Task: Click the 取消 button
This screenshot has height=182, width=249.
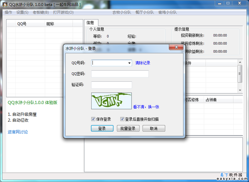Action: [x=154, y=128]
